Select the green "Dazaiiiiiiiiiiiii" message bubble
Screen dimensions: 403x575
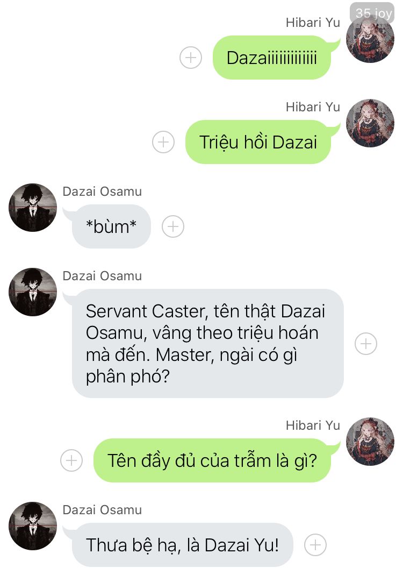pos(272,58)
